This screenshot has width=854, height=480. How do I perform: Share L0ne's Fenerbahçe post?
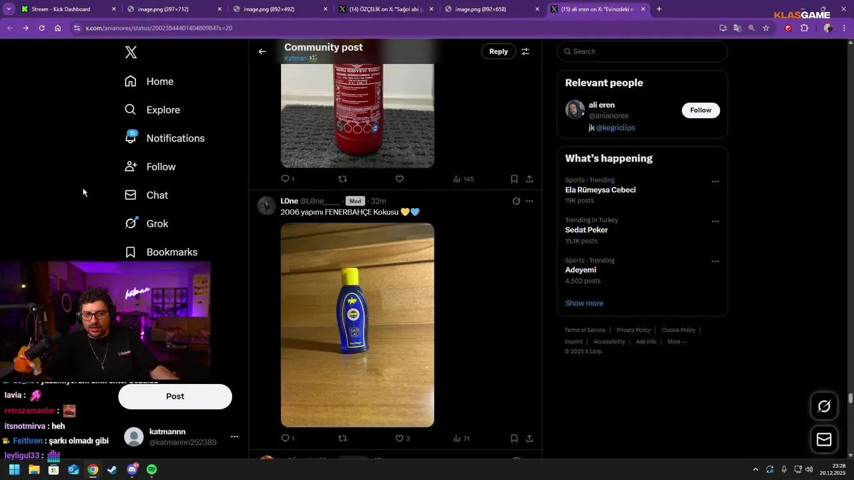point(529,438)
